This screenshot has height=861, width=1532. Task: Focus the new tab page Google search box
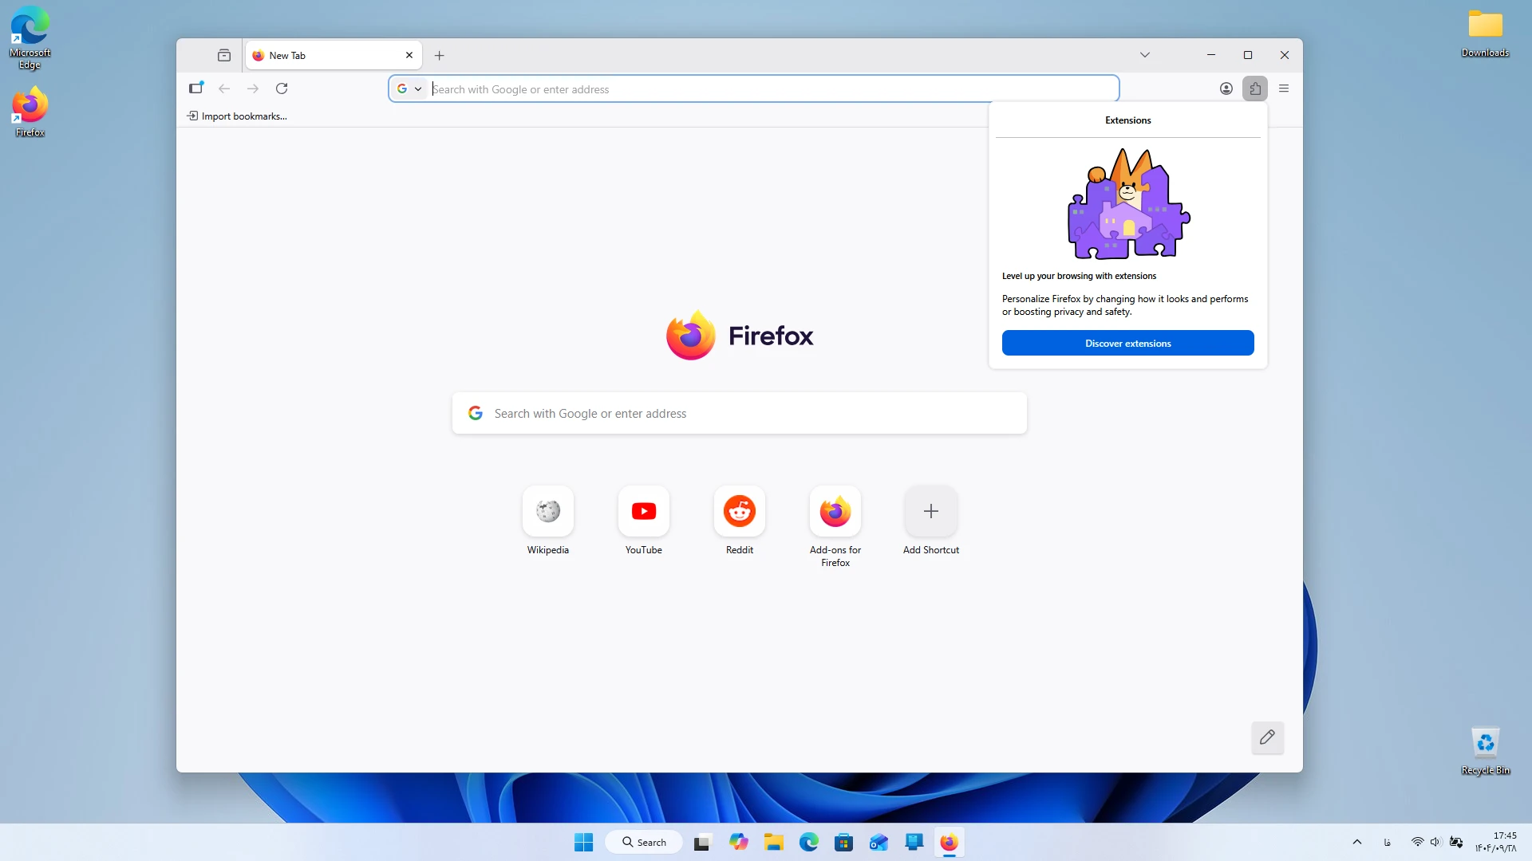[x=740, y=413]
